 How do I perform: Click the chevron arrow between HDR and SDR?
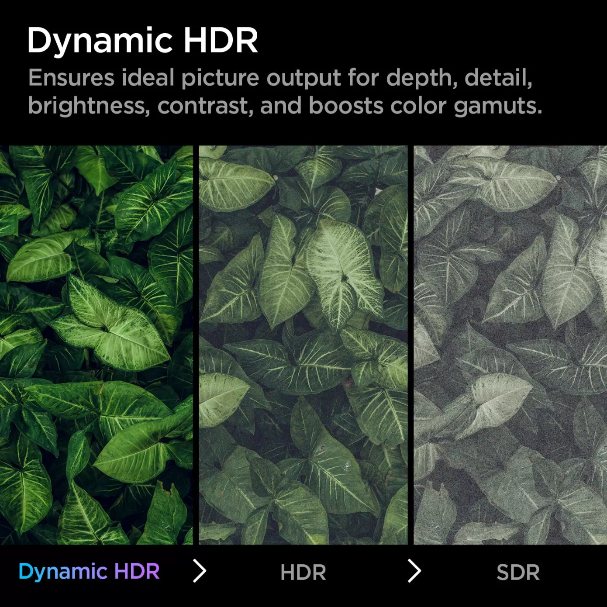coord(414,571)
